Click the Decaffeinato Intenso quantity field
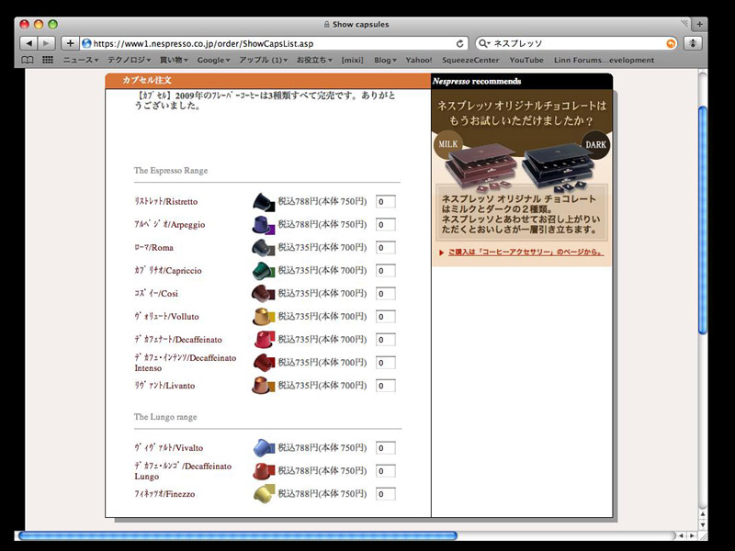Viewport: 735px width, 551px height. tap(385, 362)
